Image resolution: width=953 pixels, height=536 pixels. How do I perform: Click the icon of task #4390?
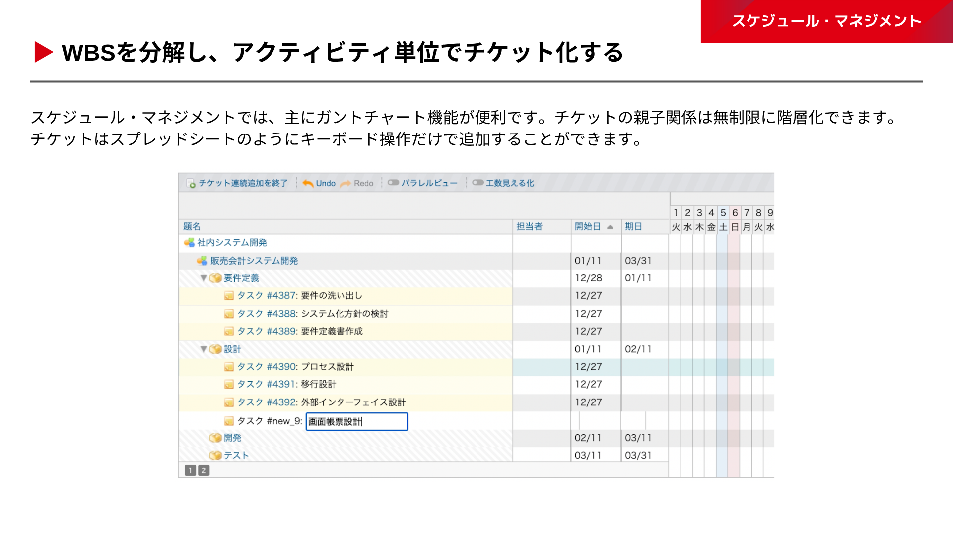click(x=229, y=367)
